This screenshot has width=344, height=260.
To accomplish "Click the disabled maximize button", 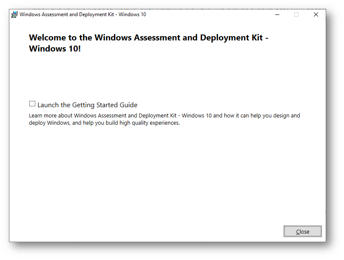I will (x=296, y=15).
